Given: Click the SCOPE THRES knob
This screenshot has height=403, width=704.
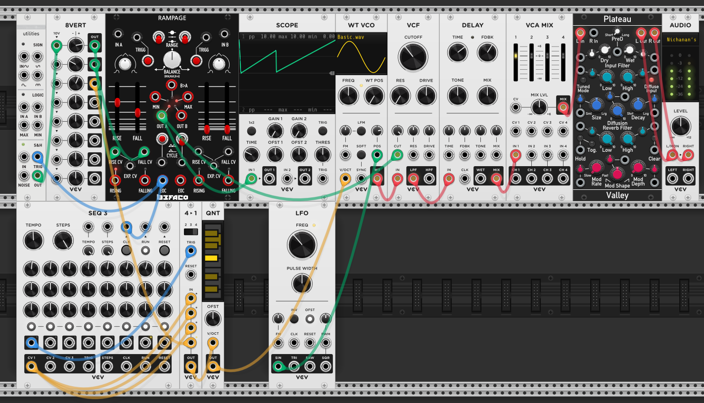Looking at the screenshot, I should [x=323, y=155].
